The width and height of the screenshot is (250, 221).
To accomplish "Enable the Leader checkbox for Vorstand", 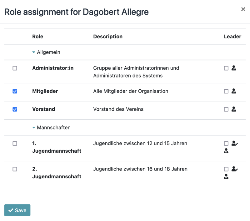I will 226,109.
